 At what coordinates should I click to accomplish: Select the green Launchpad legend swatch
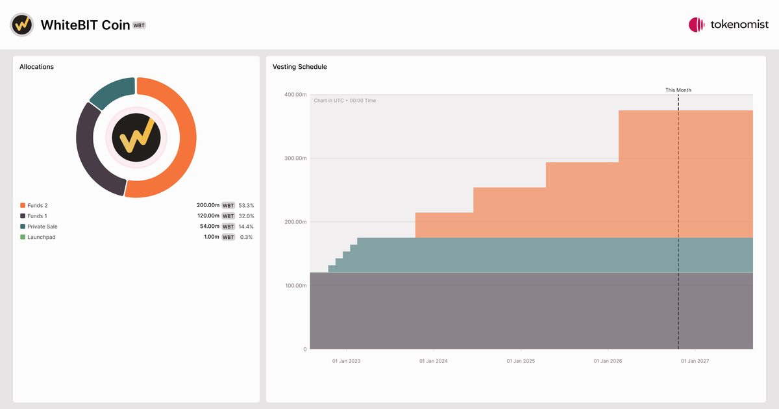coord(23,238)
